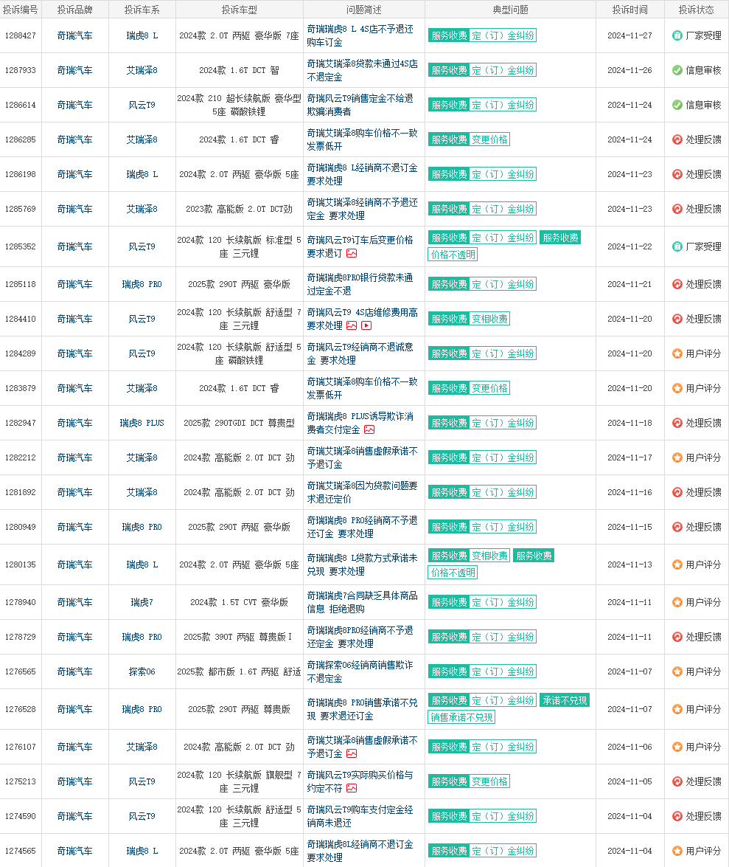Open the 奇瑞汽车 brand link in row 1288427
This screenshot has width=729, height=867.
[x=75, y=35]
